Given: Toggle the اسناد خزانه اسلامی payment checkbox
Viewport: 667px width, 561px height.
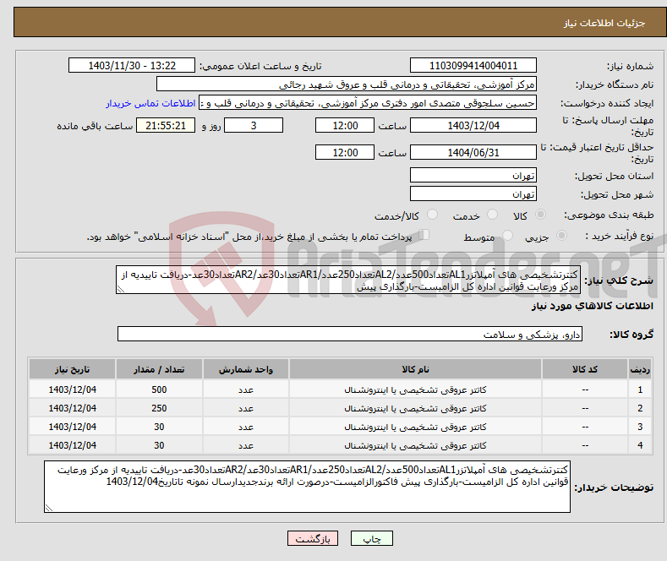Looking at the screenshot, I should 424,235.
